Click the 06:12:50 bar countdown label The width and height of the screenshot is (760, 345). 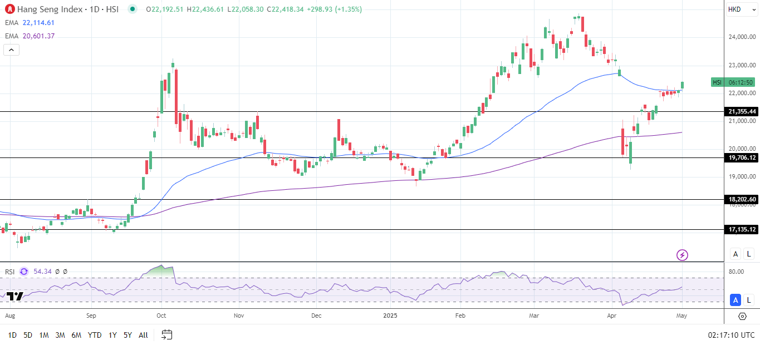tap(741, 82)
